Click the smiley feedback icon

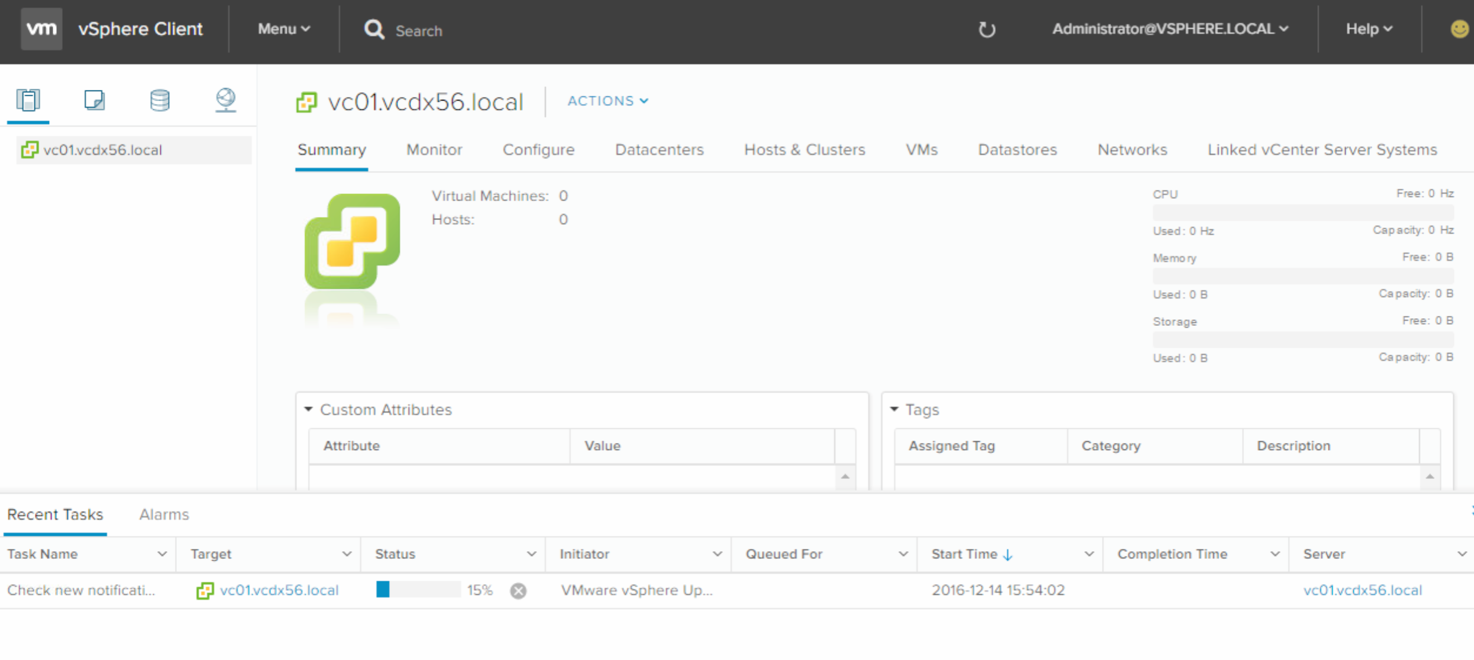click(x=1459, y=29)
